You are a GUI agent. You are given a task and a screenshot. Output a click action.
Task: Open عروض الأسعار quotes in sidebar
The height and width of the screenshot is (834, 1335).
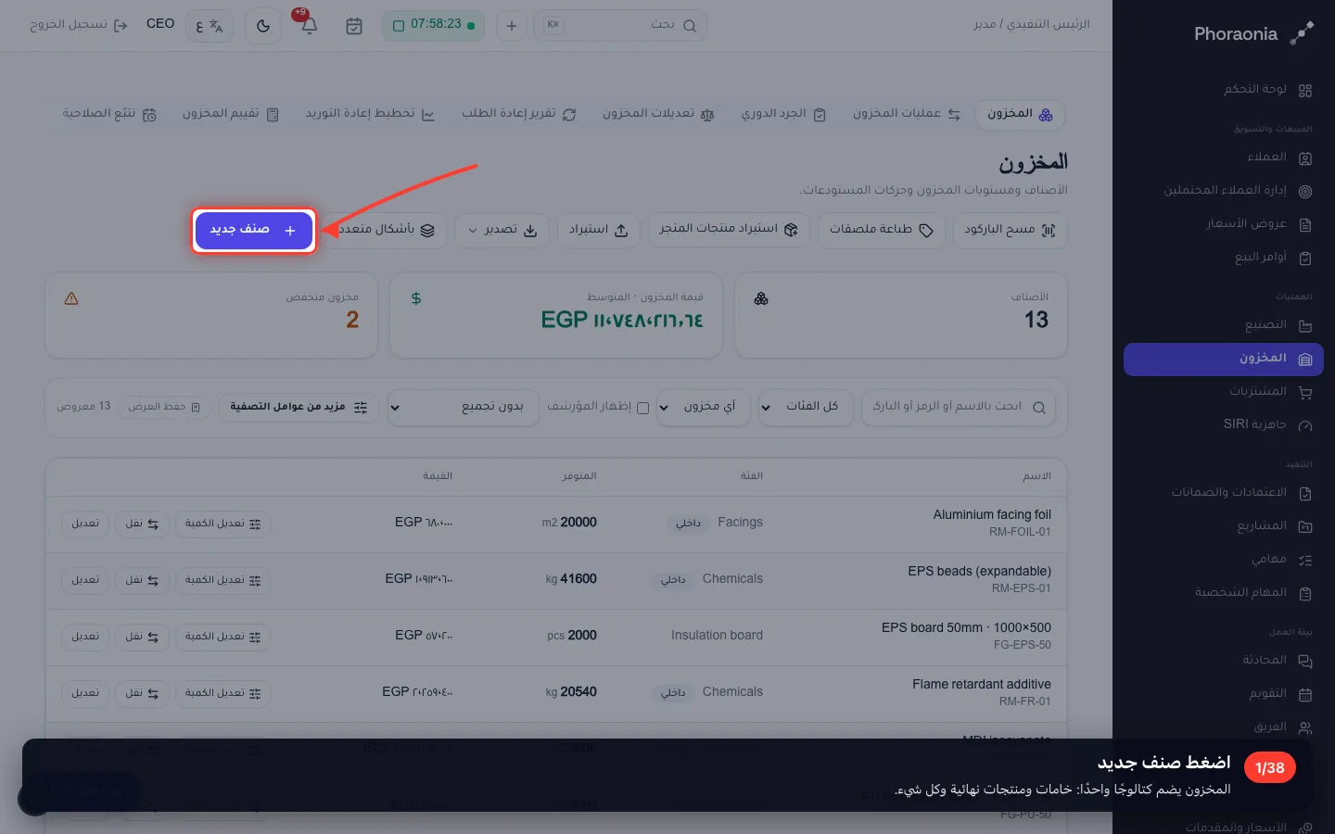point(1224,224)
